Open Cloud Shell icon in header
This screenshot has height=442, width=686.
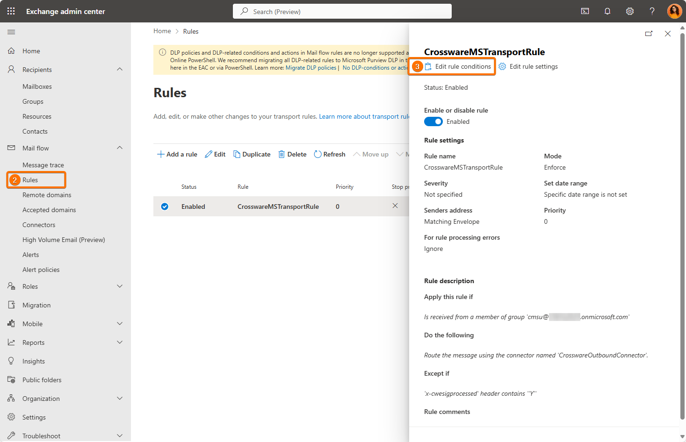(x=585, y=11)
